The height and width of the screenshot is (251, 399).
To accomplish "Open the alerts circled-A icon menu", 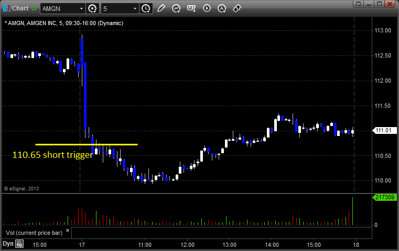I will [x=222, y=8].
